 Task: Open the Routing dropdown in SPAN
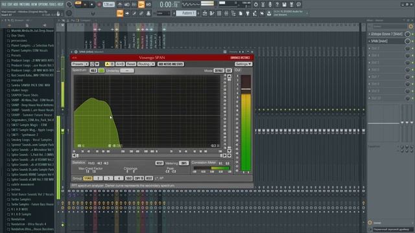[x=146, y=64]
